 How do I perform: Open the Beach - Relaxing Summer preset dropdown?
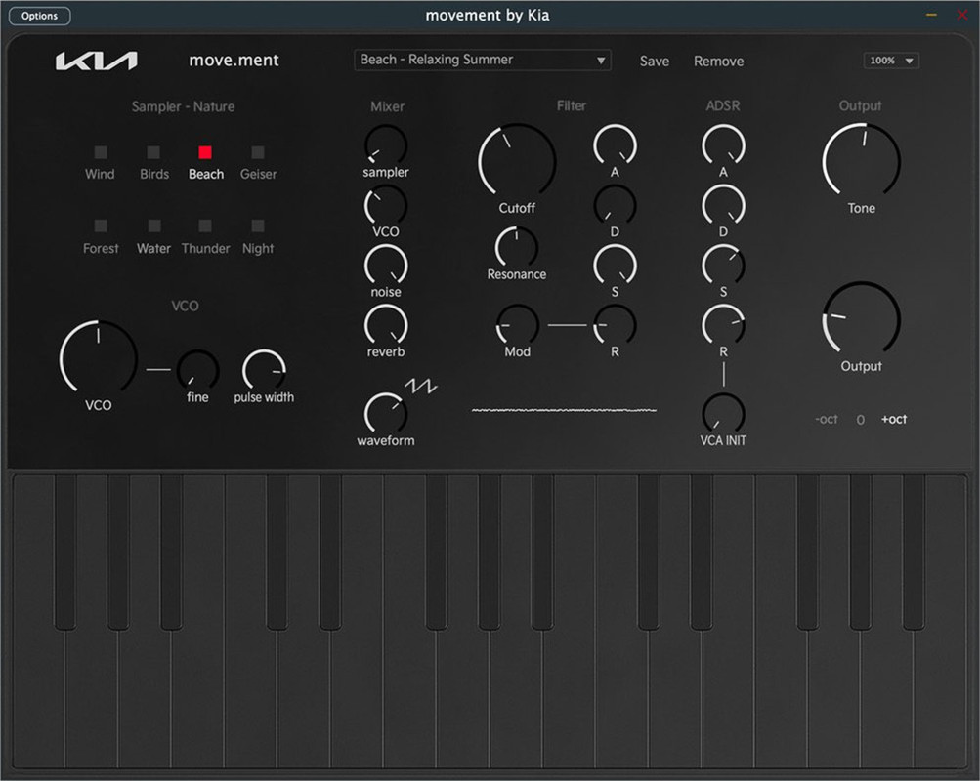pyautogui.click(x=483, y=60)
